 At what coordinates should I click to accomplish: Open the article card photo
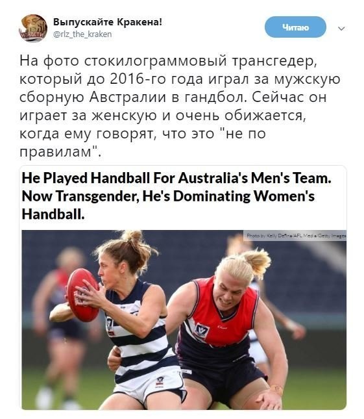(x=184, y=320)
